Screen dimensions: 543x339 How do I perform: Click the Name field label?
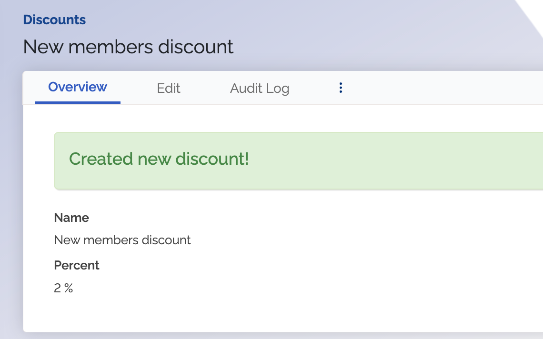pyautogui.click(x=71, y=218)
